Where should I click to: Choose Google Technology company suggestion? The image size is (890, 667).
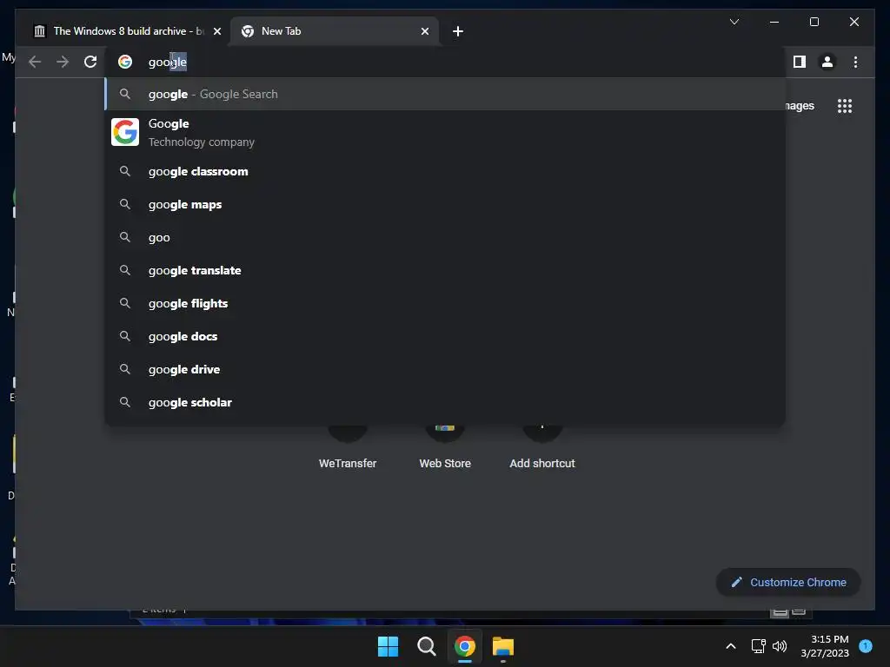[x=446, y=133]
